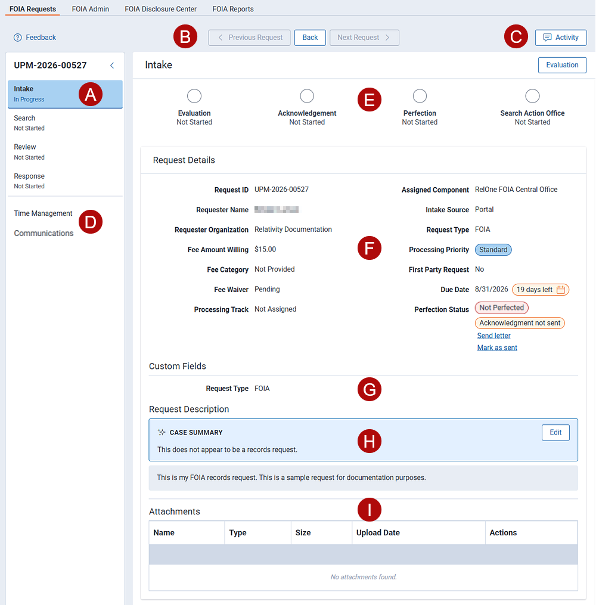Click the Fee Amount Willing value $15.00

click(265, 249)
